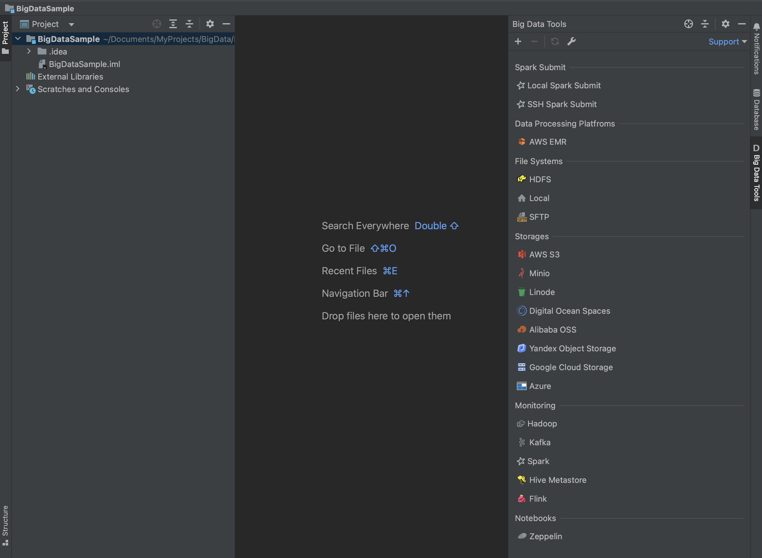The image size is (762, 558).
Task: Connect to AWS S3 storage
Action: (x=544, y=254)
